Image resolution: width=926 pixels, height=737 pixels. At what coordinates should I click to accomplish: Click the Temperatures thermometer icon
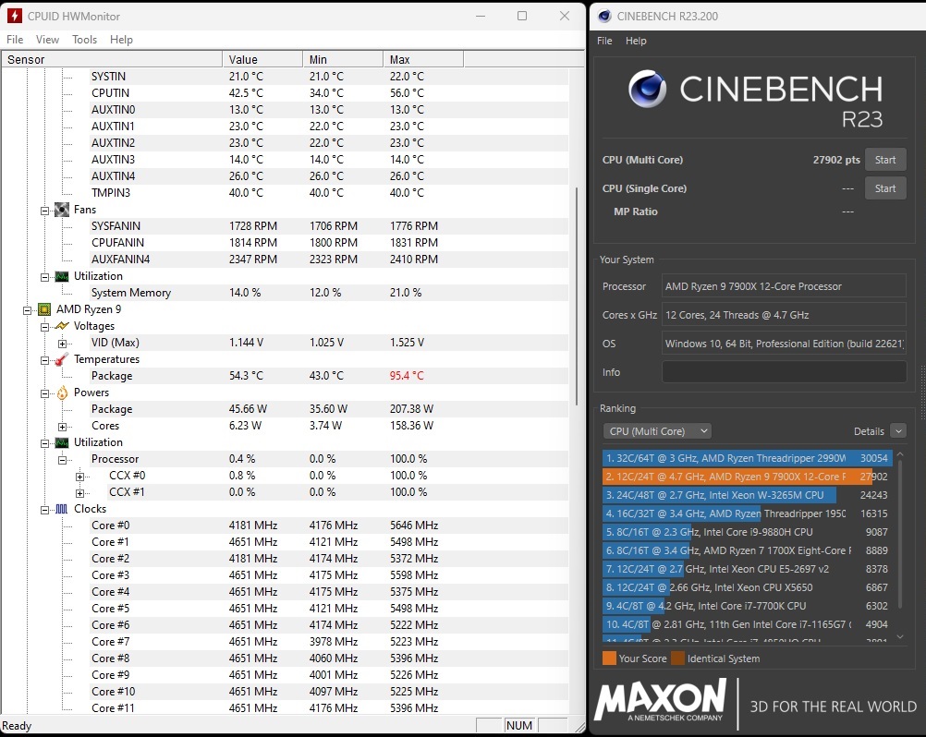coord(61,359)
